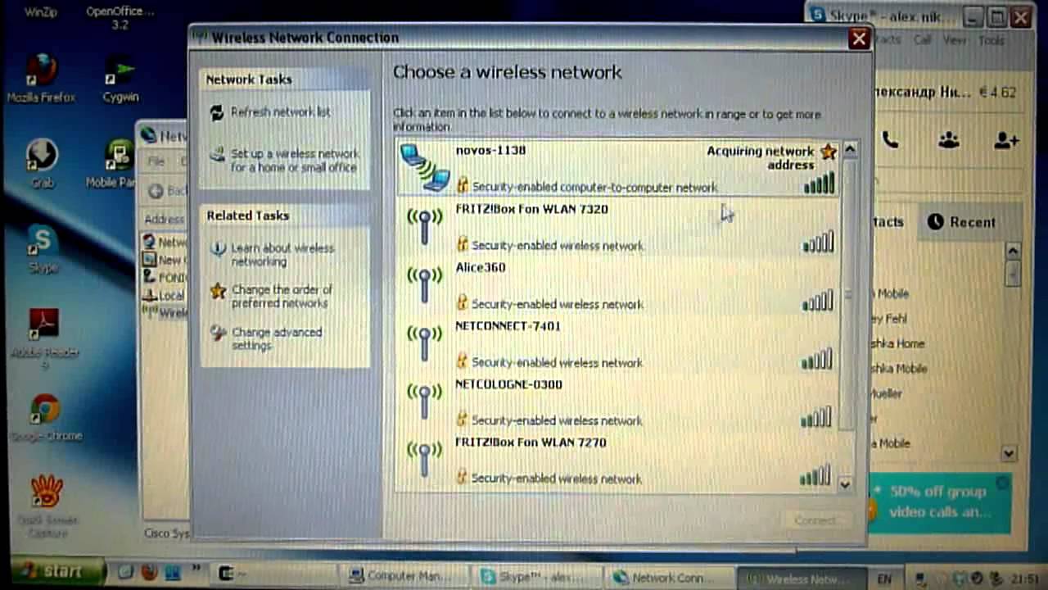Open OpenOffice 3.2 desktop shortcut
Screen dimensions: 1048x590
point(120,18)
